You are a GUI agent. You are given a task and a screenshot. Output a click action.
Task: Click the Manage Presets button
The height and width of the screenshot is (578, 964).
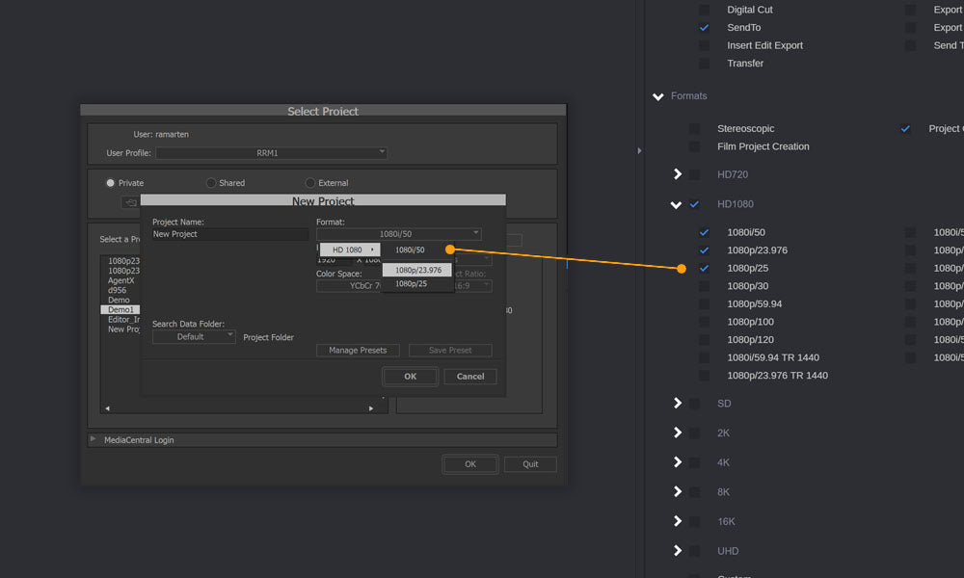[358, 351]
